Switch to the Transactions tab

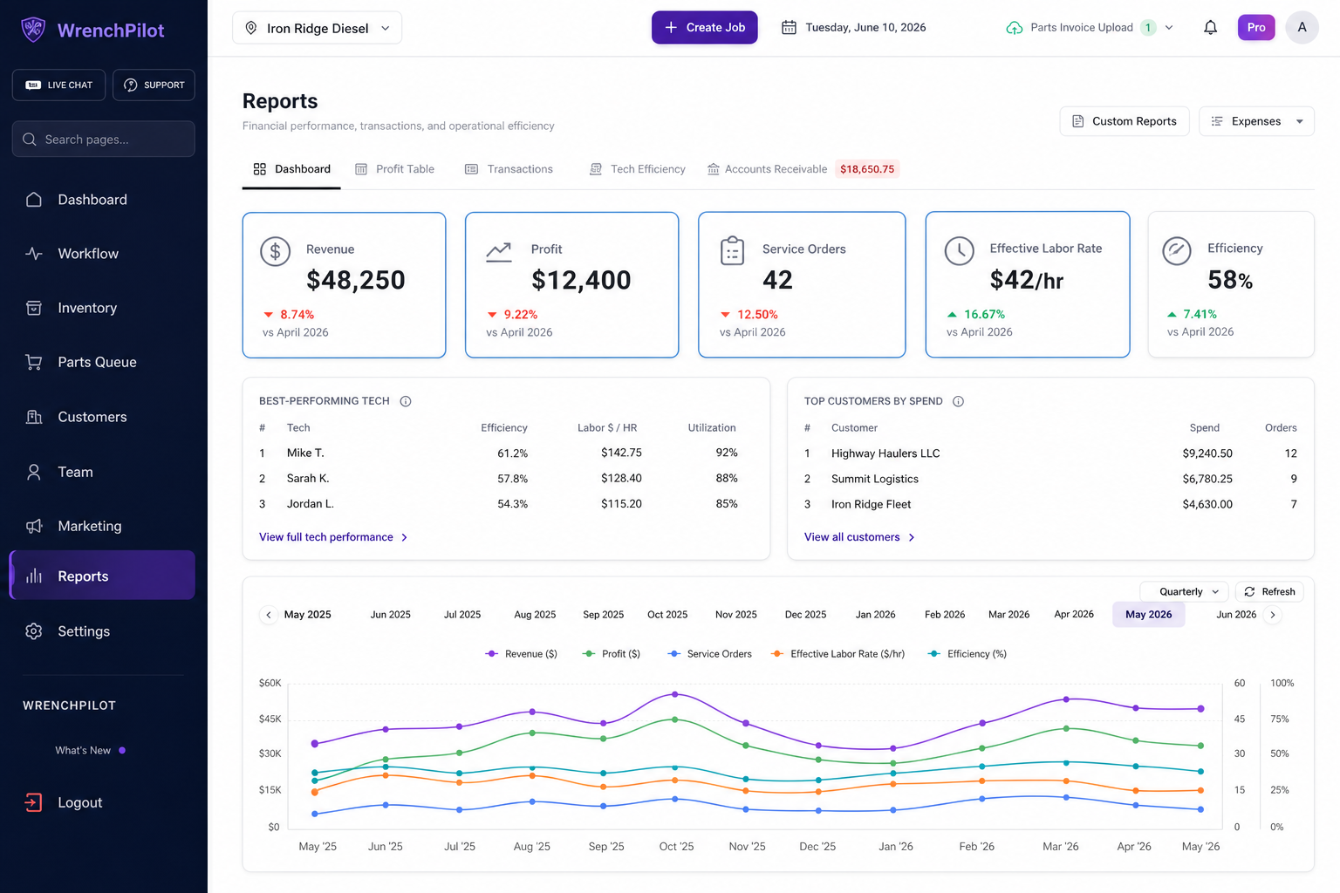509,169
